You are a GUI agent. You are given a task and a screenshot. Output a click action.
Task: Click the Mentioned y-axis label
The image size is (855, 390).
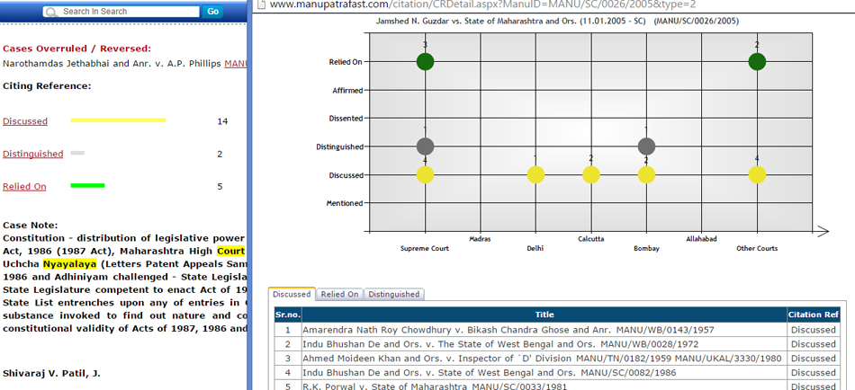pos(345,203)
